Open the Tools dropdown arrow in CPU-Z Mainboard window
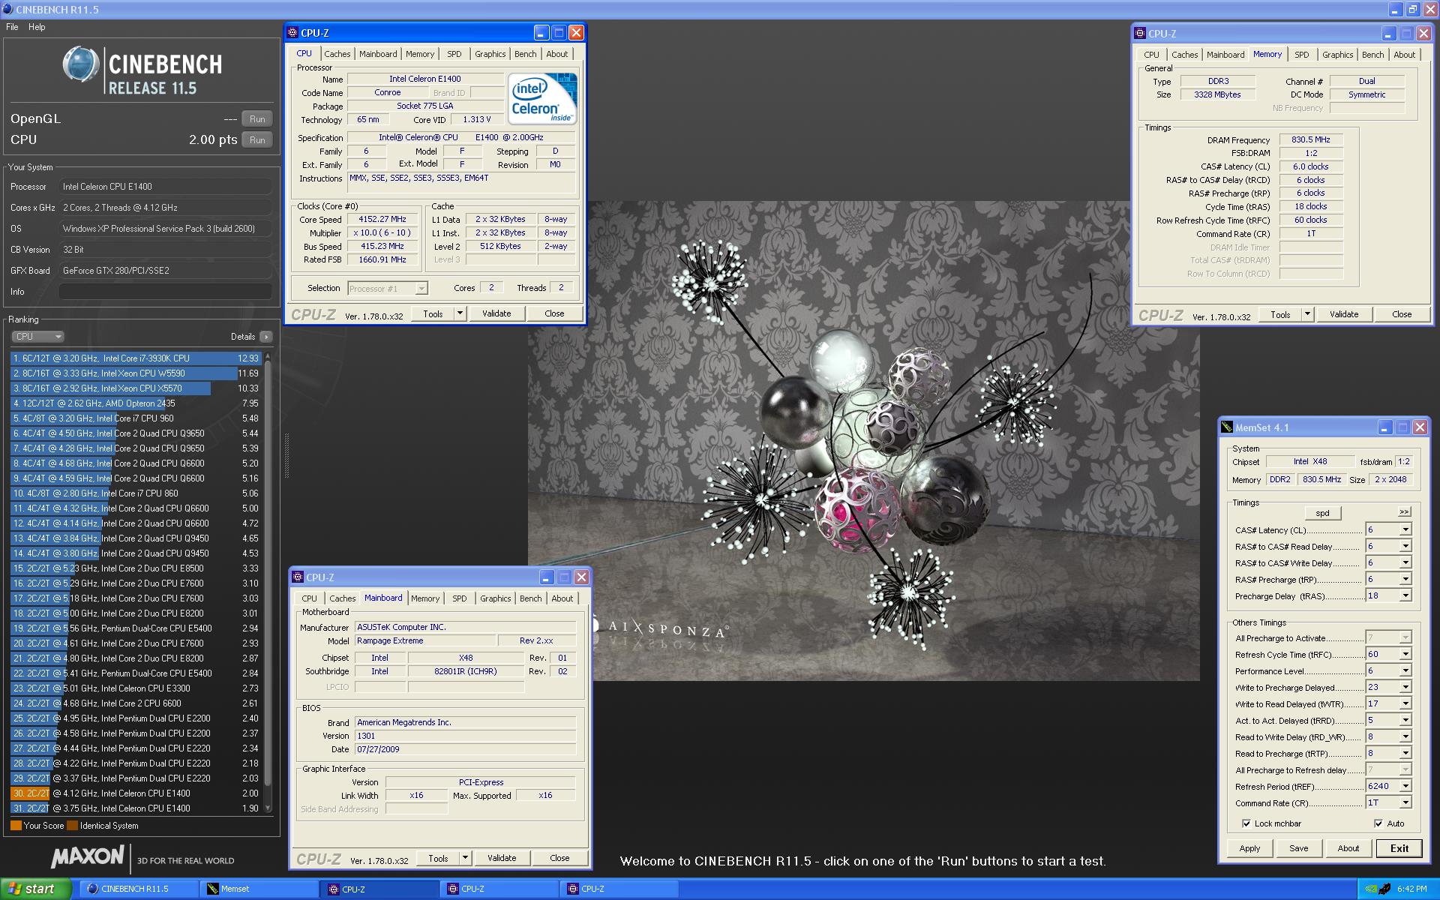The image size is (1440, 900). point(465,858)
